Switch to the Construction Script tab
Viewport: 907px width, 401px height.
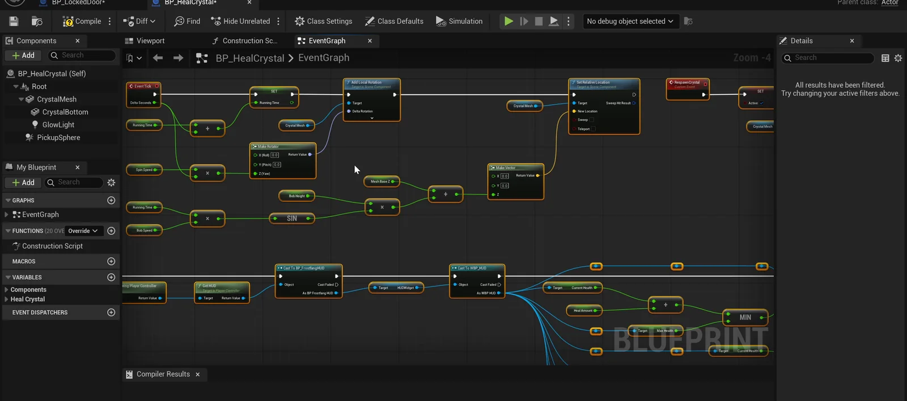coord(245,41)
